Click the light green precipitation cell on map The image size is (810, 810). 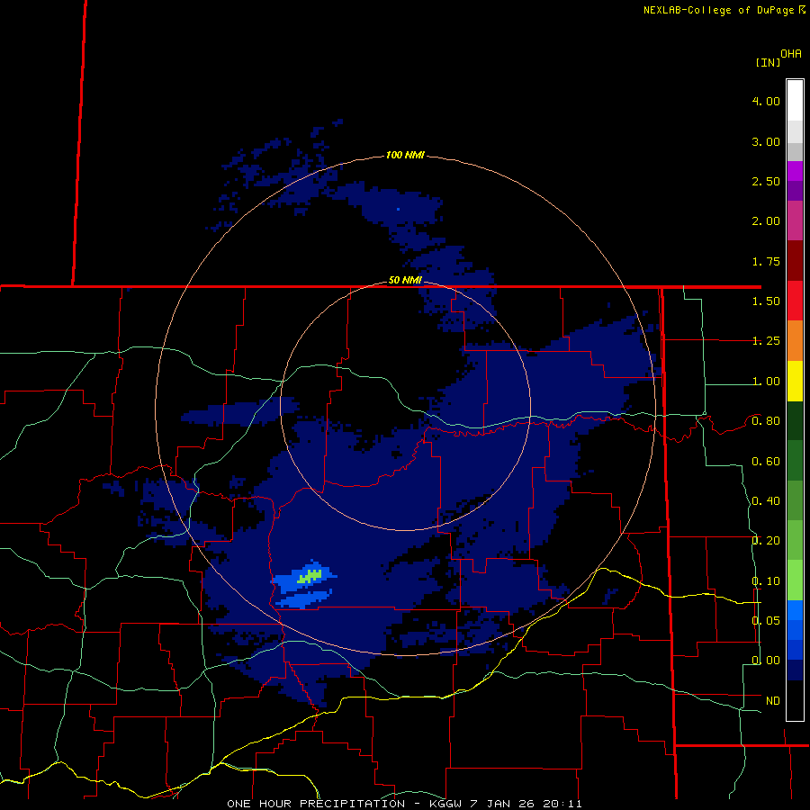pos(310,575)
